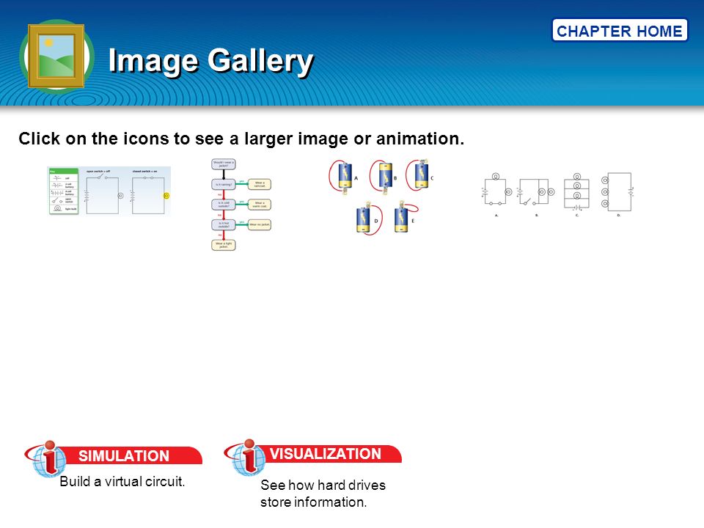This screenshot has height=528, width=704.
Task: Open the Chapter Home page
Action: [620, 31]
